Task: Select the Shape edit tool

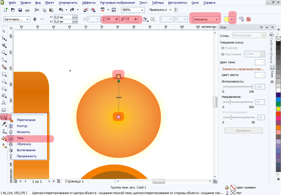Action: click(x=4, y=38)
